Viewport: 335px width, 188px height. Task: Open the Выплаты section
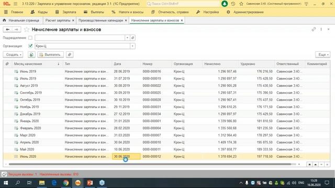[x=94, y=12]
